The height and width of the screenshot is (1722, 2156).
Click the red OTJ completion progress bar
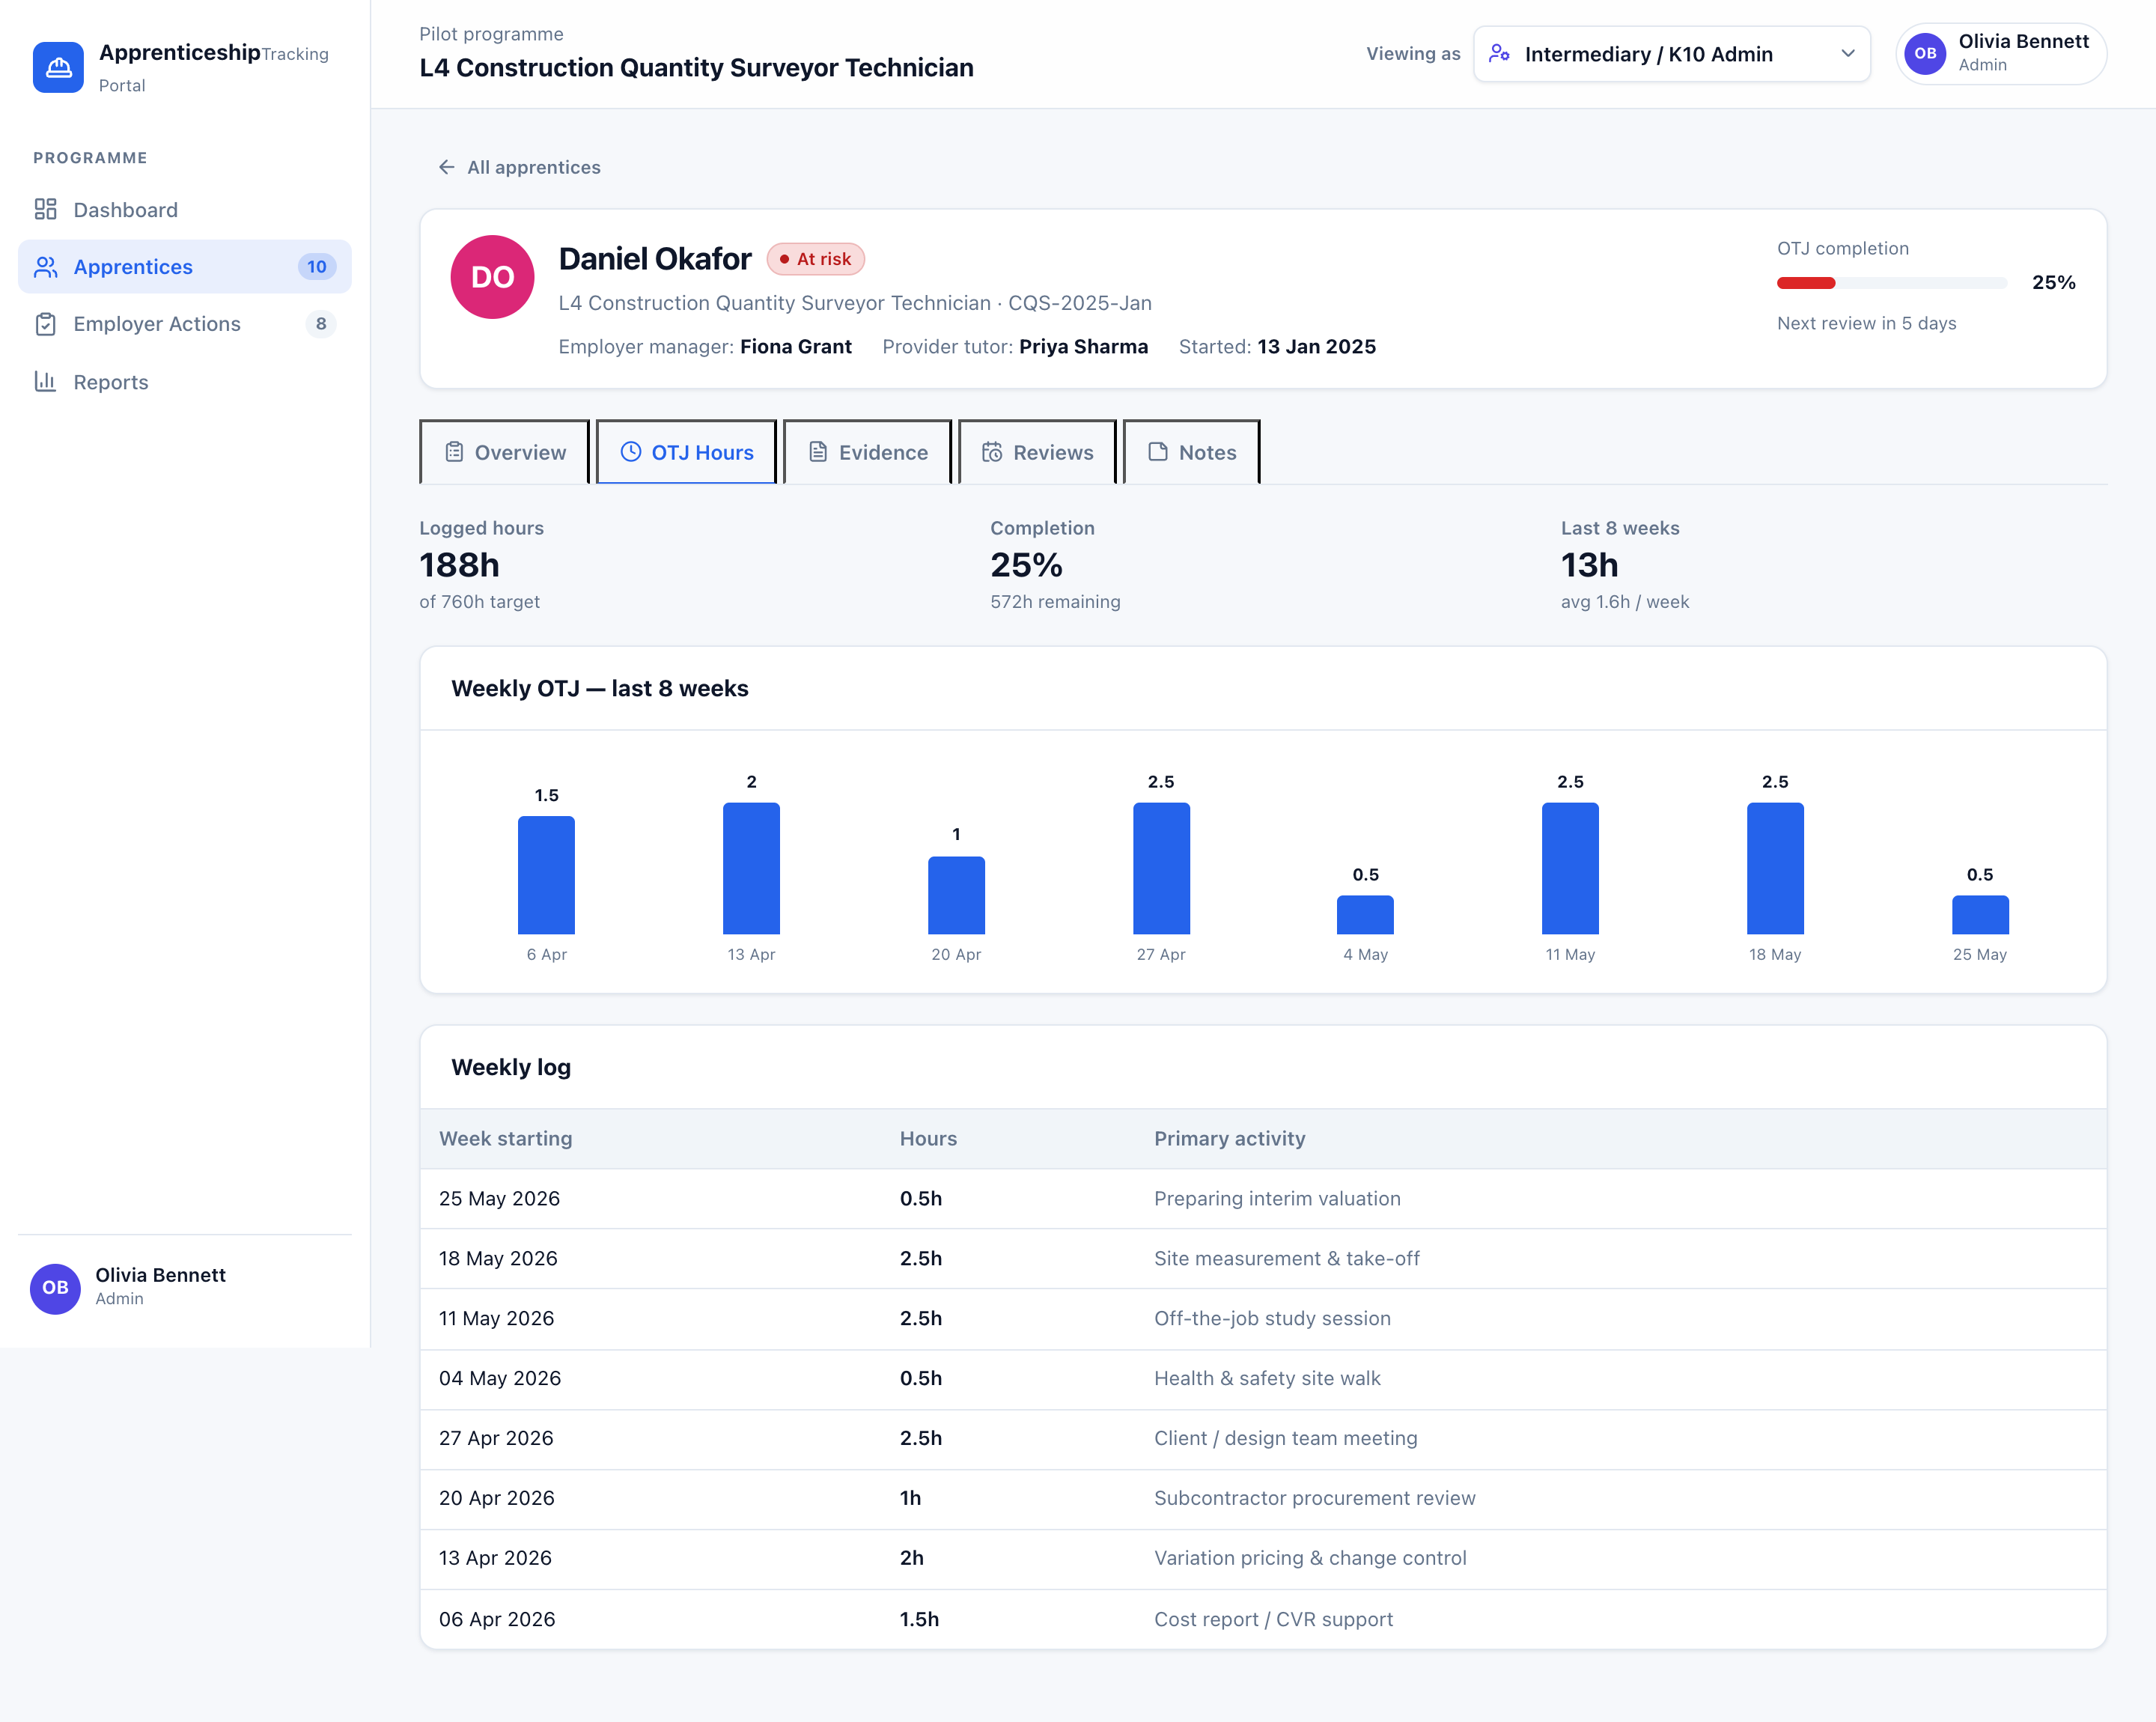point(1805,283)
